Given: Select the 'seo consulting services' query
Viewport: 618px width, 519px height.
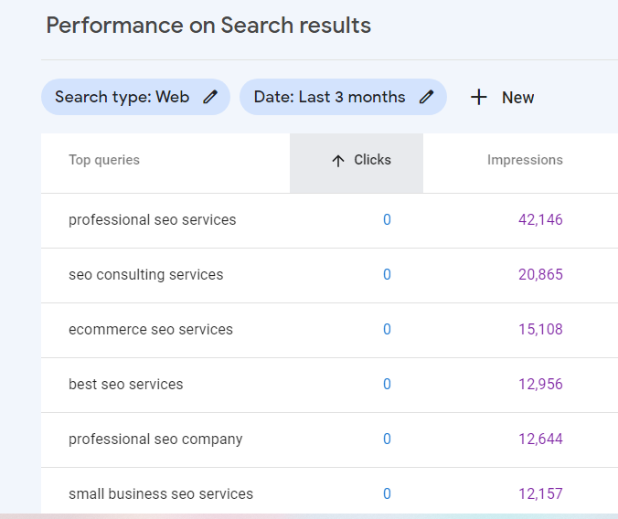Looking at the screenshot, I should tap(145, 274).
